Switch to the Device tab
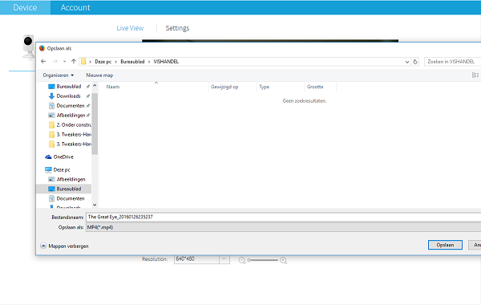This screenshot has width=481, height=305. pyautogui.click(x=25, y=7)
